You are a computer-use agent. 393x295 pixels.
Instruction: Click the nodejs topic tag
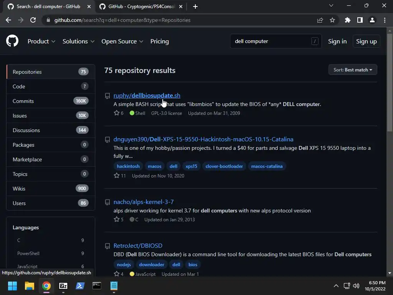pos(124,264)
